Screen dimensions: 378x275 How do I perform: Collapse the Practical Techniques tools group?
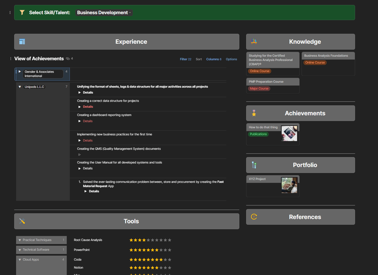pos(20,240)
